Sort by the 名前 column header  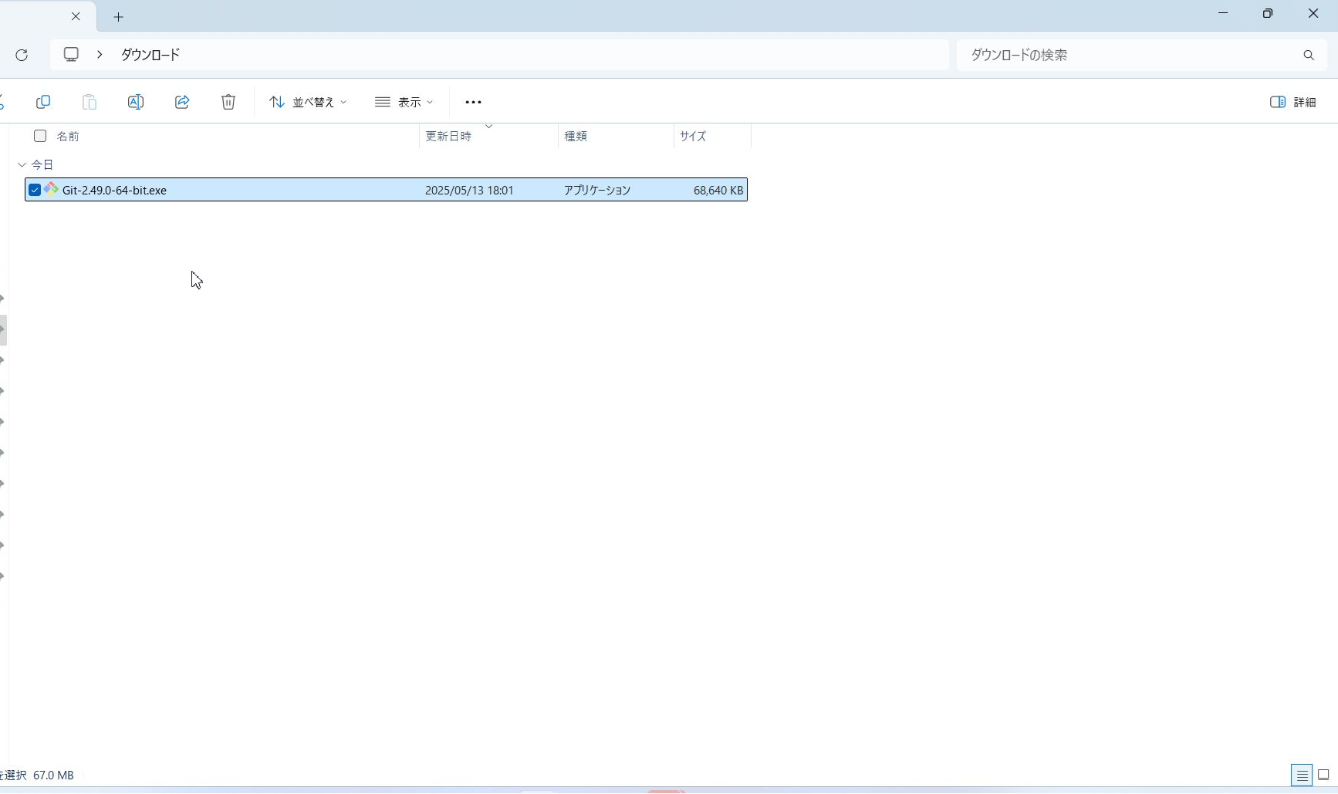[68, 137]
